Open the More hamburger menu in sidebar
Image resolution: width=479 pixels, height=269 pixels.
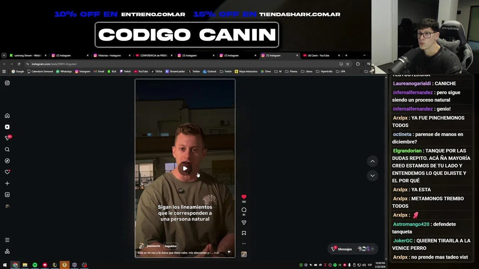click(7, 240)
